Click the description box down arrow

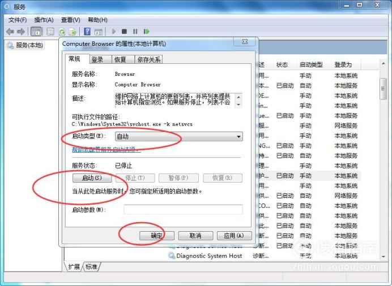coord(238,105)
